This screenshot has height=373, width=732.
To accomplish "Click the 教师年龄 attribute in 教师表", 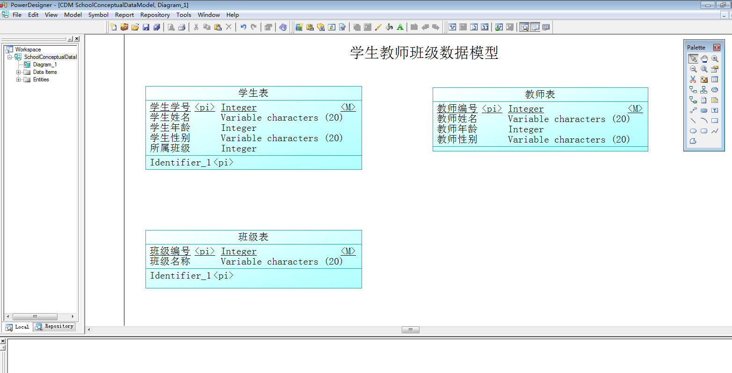I will point(457,129).
